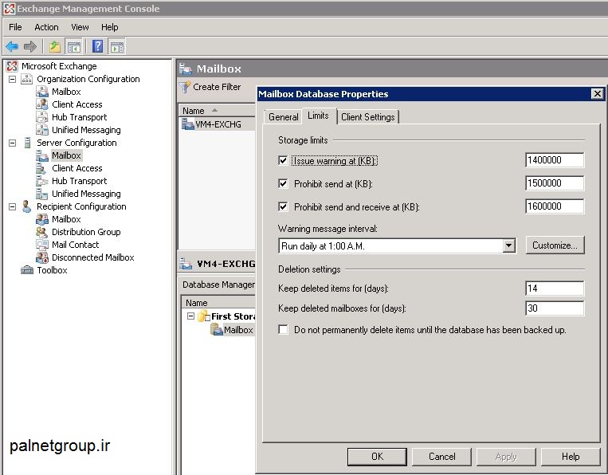Click the VM4-EXCHG server icon in list

click(x=188, y=124)
